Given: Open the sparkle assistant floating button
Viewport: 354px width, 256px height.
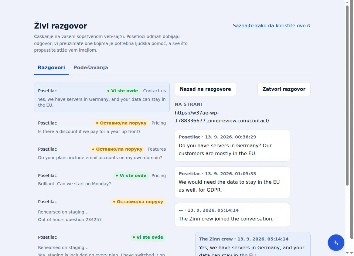Looking at the screenshot, I should click(336, 242).
